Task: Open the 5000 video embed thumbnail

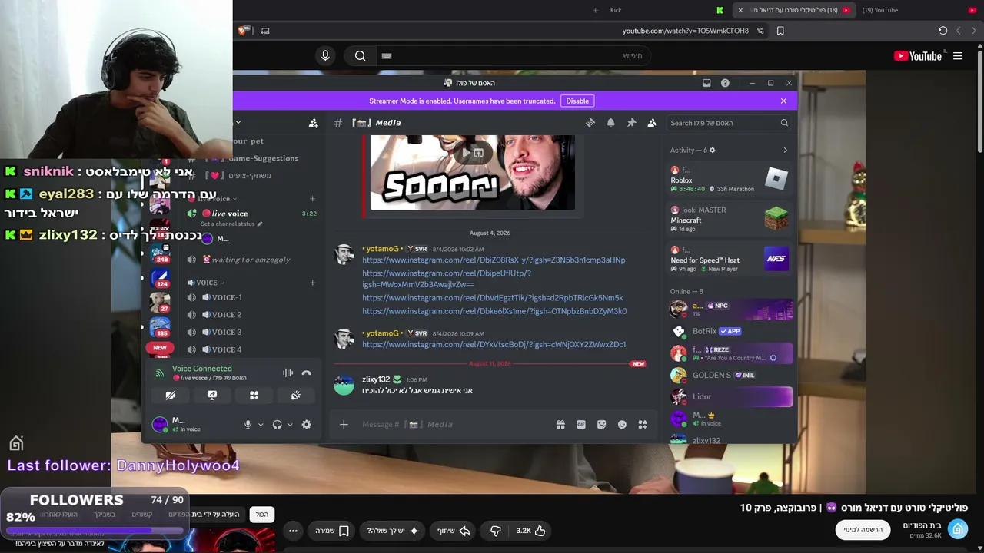Action: click(x=473, y=172)
